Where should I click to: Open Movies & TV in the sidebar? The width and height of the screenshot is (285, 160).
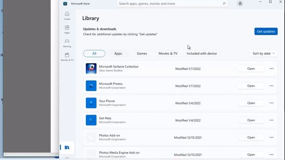[x=67, y=57]
